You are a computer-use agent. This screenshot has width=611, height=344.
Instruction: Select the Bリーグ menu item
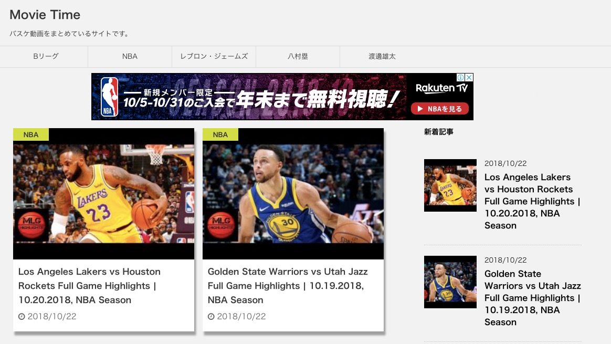46,56
